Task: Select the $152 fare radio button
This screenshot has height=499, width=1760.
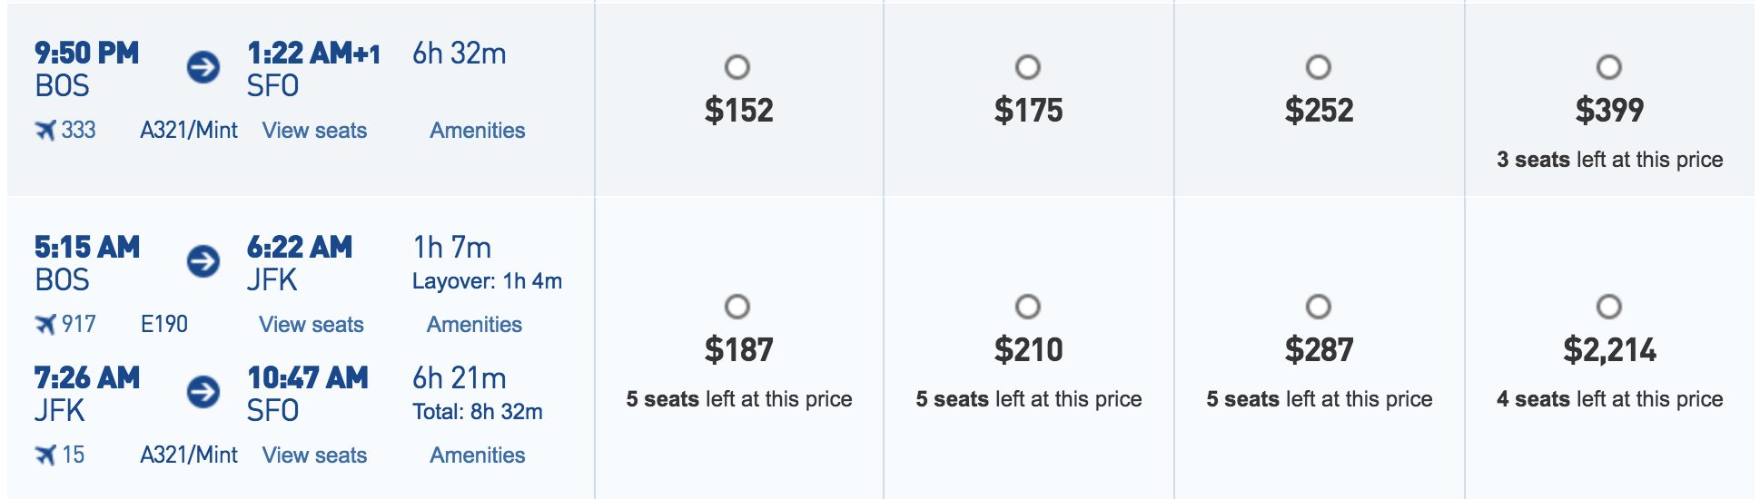Action: point(737,67)
